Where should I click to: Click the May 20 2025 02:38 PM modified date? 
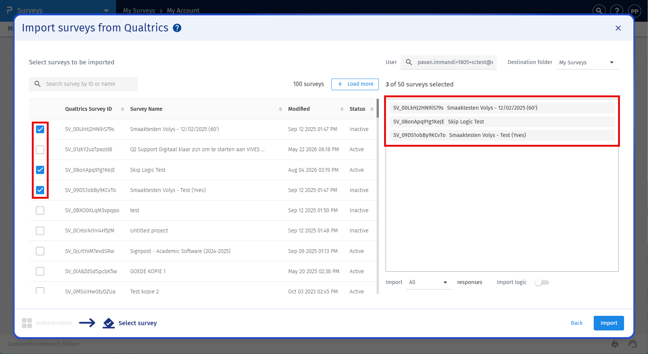314,271
